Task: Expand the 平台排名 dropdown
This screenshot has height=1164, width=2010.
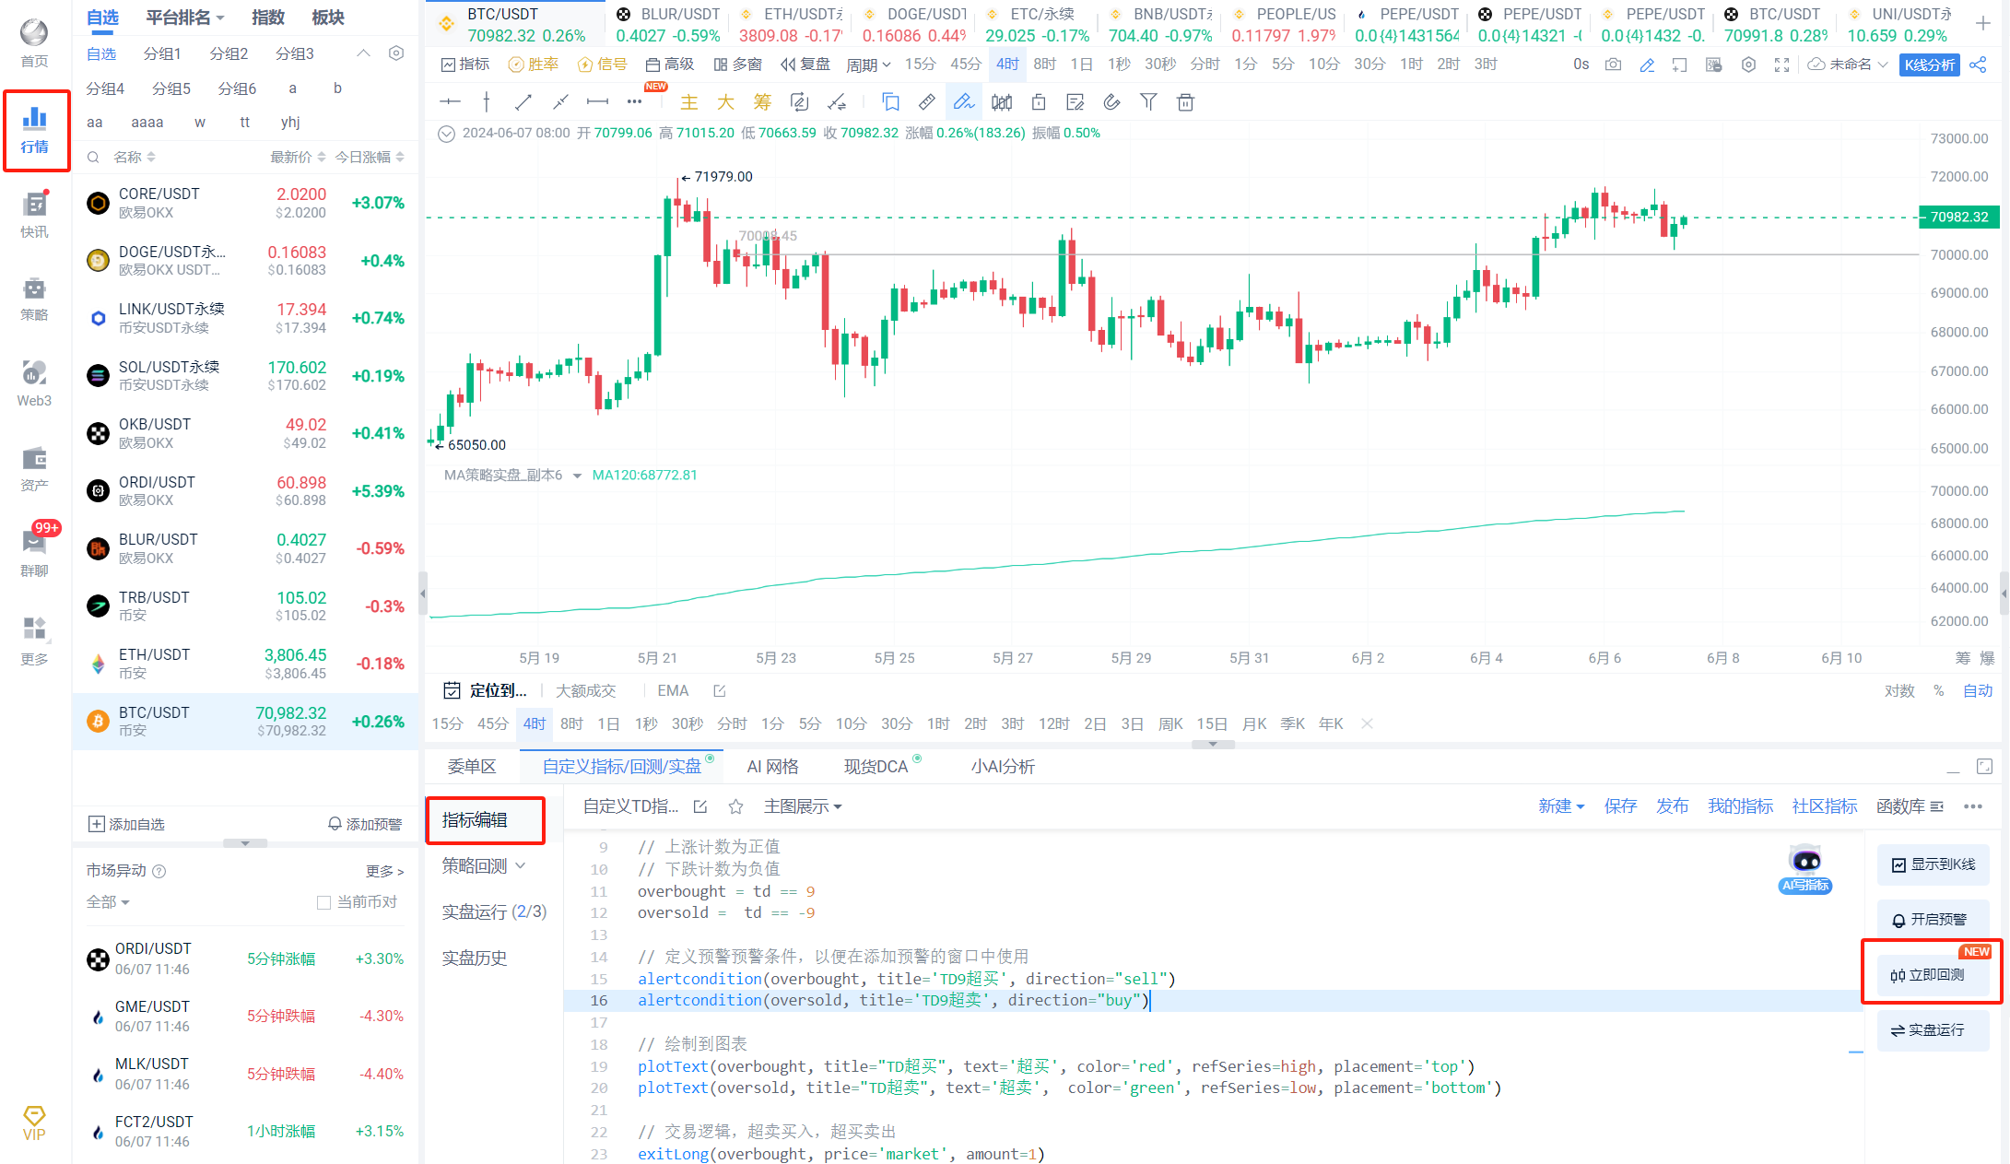Action: point(185,18)
